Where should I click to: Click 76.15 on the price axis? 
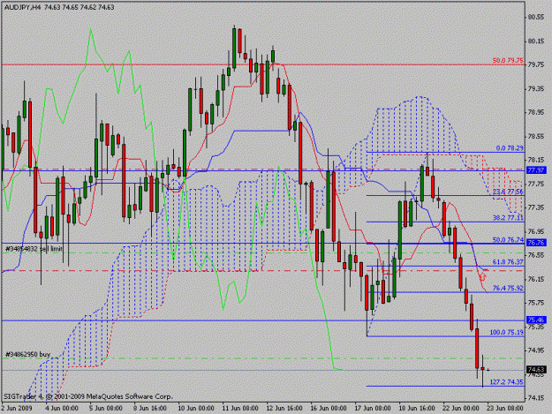(x=536, y=279)
